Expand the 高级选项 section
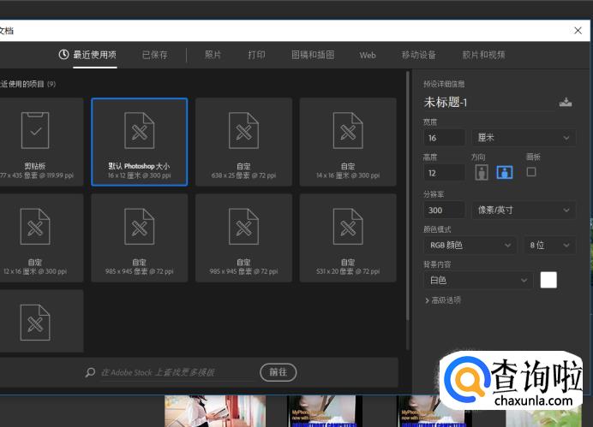The height and width of the screenshot is (427, 593). click(443, 300)
